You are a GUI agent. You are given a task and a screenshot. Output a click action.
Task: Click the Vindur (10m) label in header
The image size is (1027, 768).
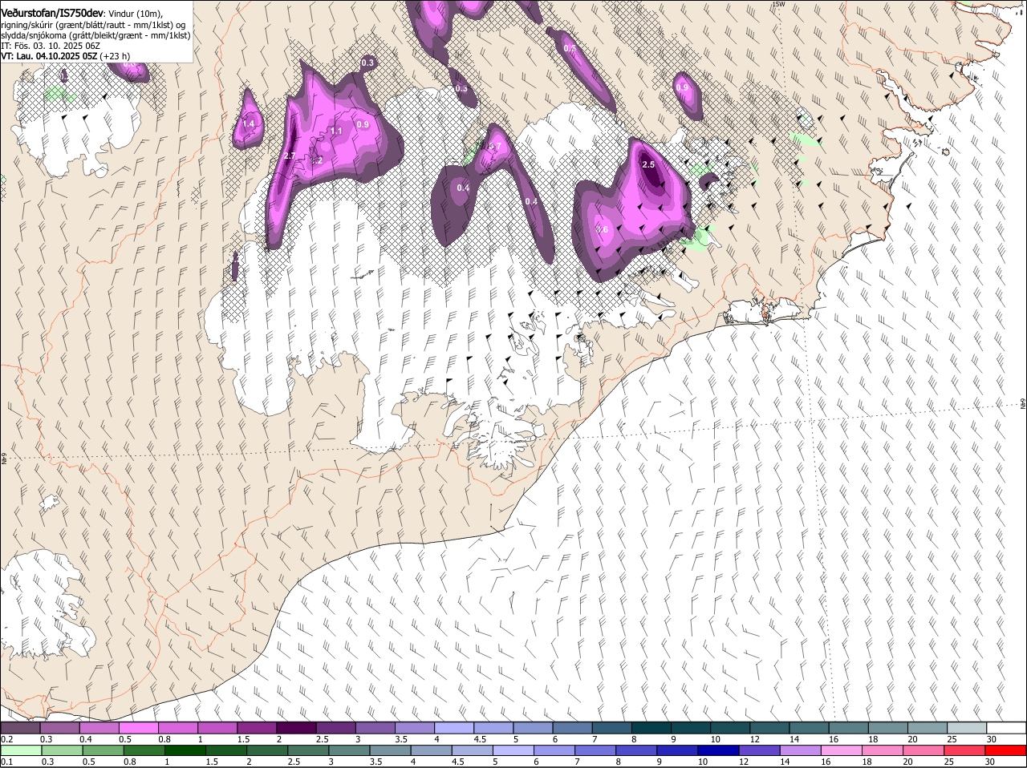click(x=136, y=14)
